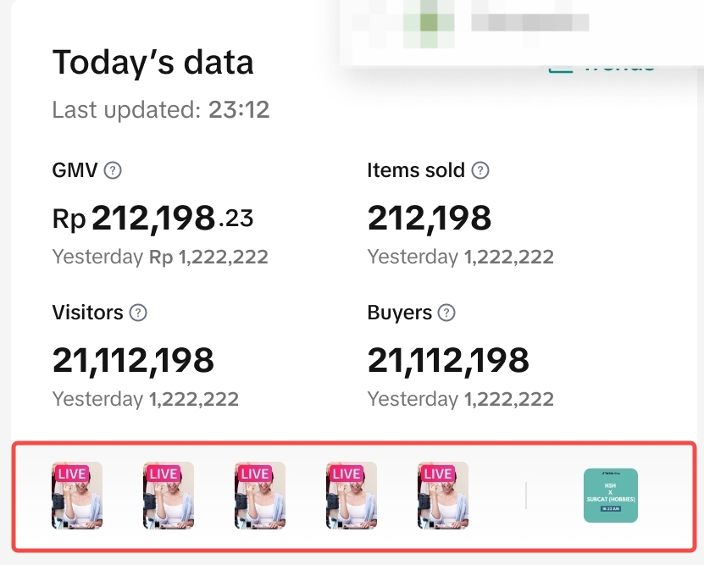The width and height of the screenshot is (704, 565).
Task: Open the Visitors question-mark tooltip icon
Action: click(x=138, y=313)
